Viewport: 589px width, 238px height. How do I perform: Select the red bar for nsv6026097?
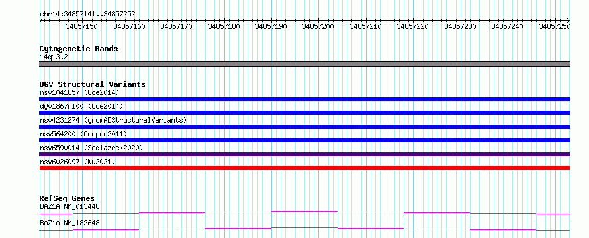tap(304, 168)
